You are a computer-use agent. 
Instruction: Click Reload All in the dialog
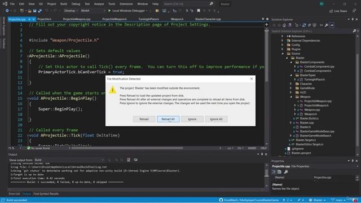point(168,119)
